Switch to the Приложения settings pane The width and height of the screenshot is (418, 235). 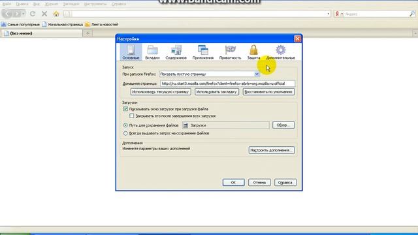[203, 52]
